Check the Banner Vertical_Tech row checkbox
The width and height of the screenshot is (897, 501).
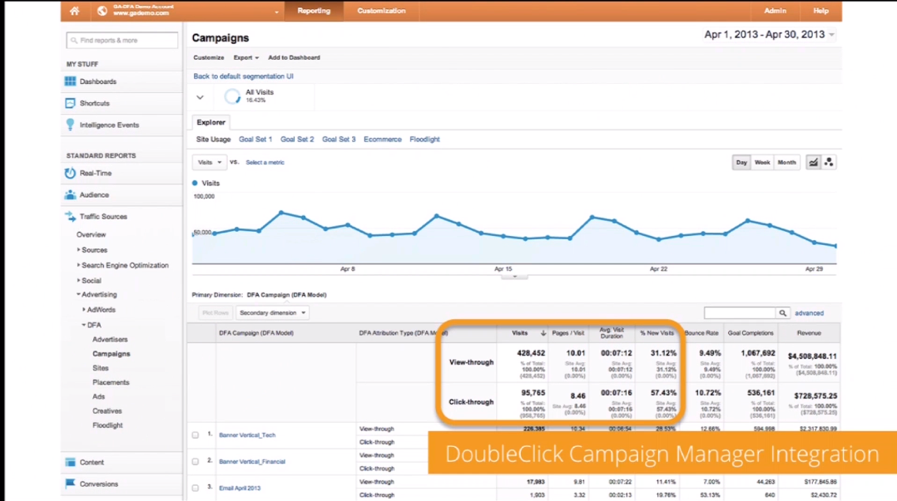coord(196,435)
